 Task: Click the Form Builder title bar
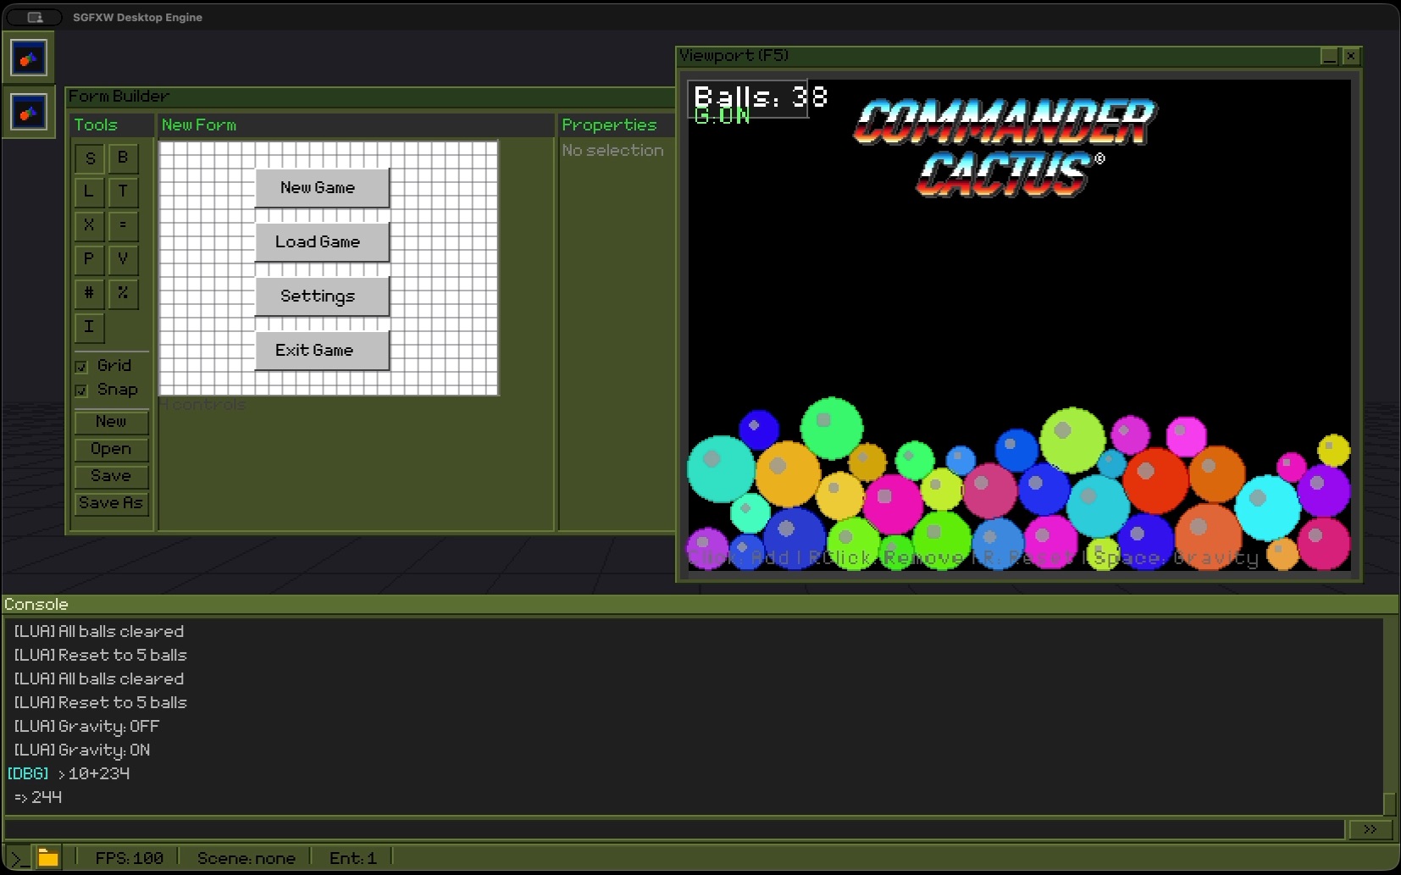(370, 97)
